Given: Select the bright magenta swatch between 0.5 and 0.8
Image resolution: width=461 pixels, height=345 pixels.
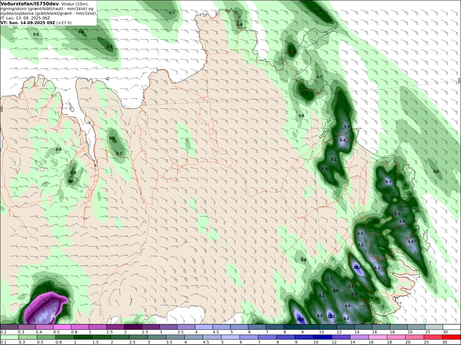Looking at the screenshot, I should 62,327.
